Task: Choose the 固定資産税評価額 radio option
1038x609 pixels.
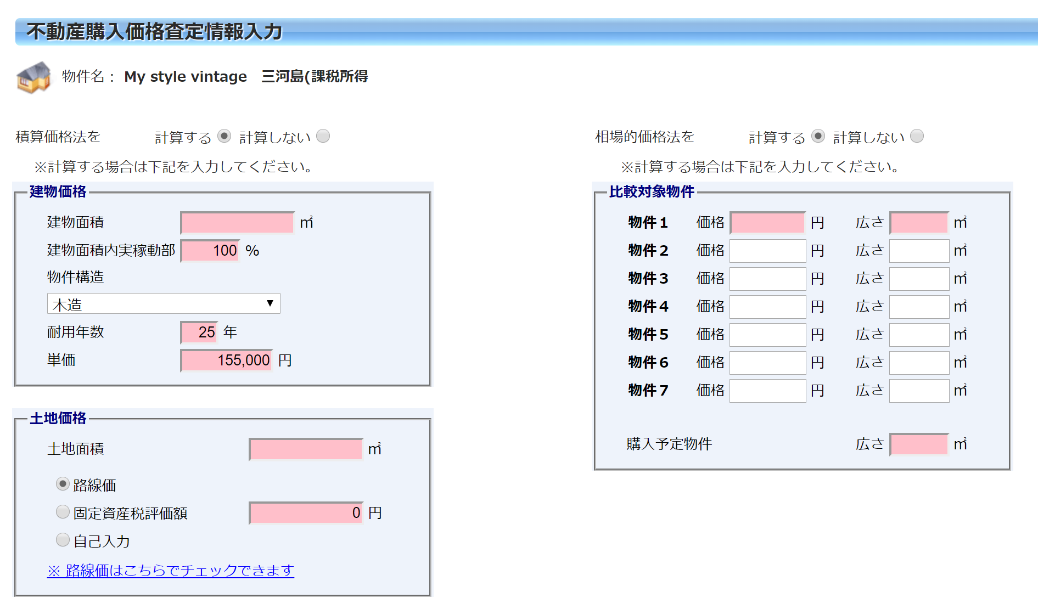Action: click(x=63, y=512)
